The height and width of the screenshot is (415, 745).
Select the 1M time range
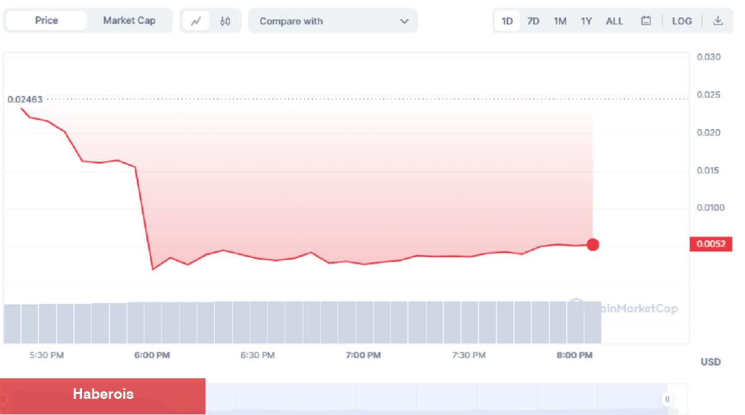click(560, 21)
